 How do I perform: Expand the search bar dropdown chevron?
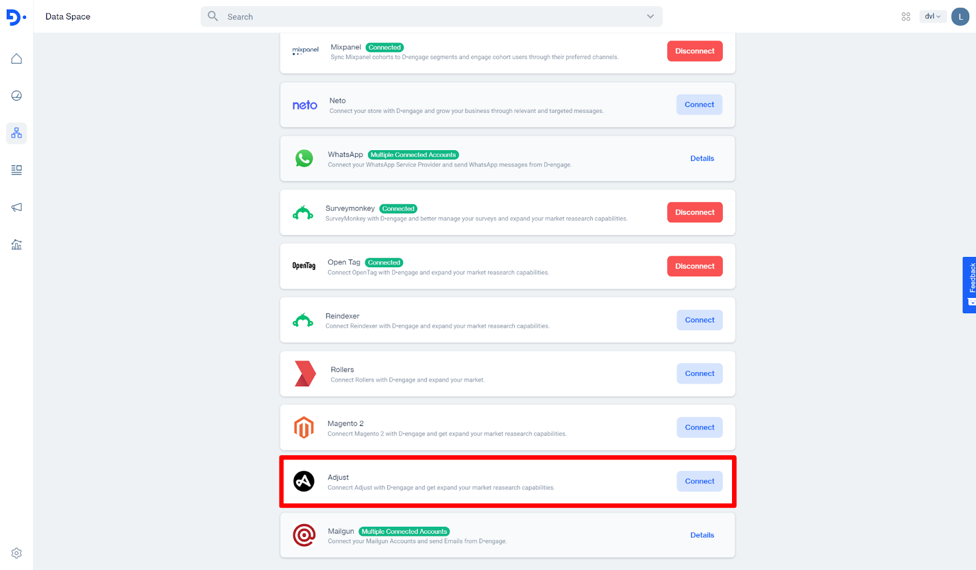650,16
